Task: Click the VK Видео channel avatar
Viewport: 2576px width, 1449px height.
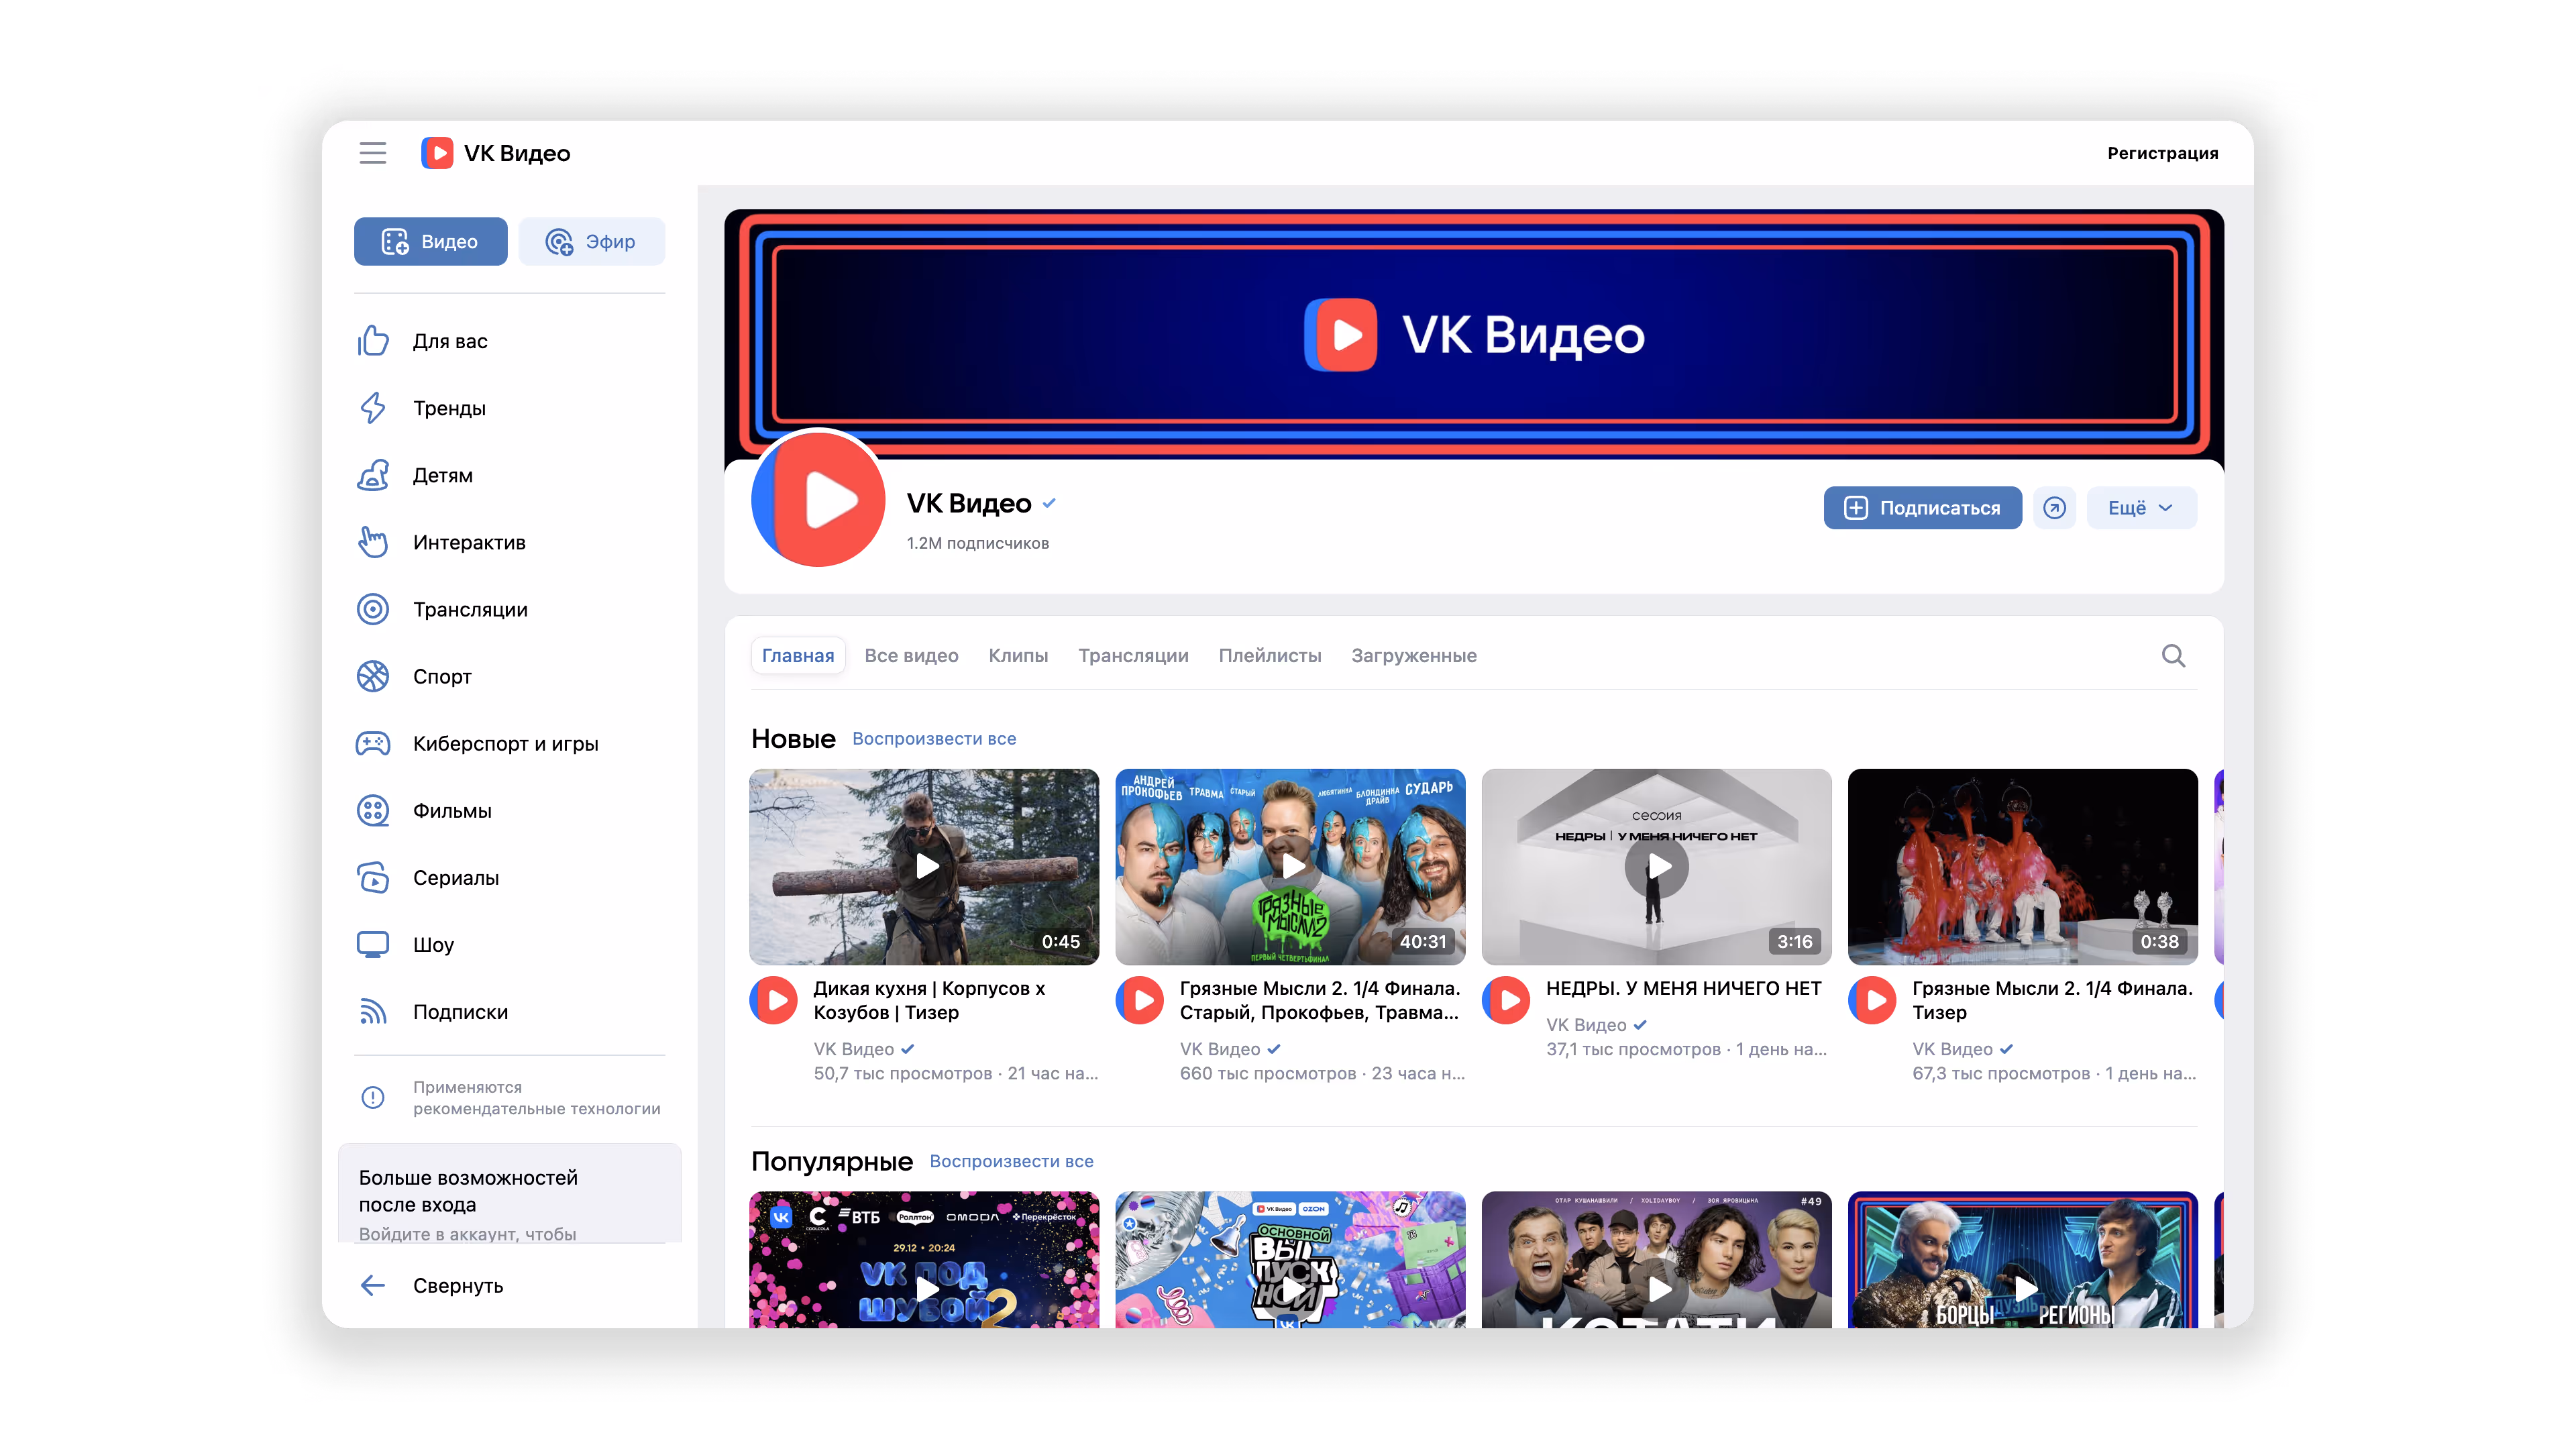Action: click(818, 498)
